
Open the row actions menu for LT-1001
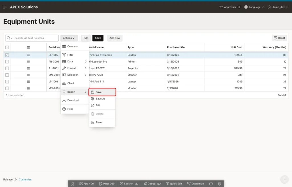click(x=28, y=82)
